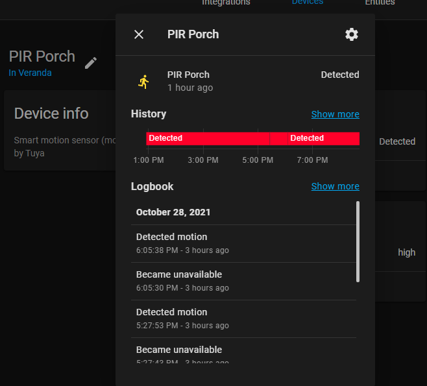The height and width of the screenshot is (386, 427).
Task: Switch to the Devices tab
Action: click(308, 3)
